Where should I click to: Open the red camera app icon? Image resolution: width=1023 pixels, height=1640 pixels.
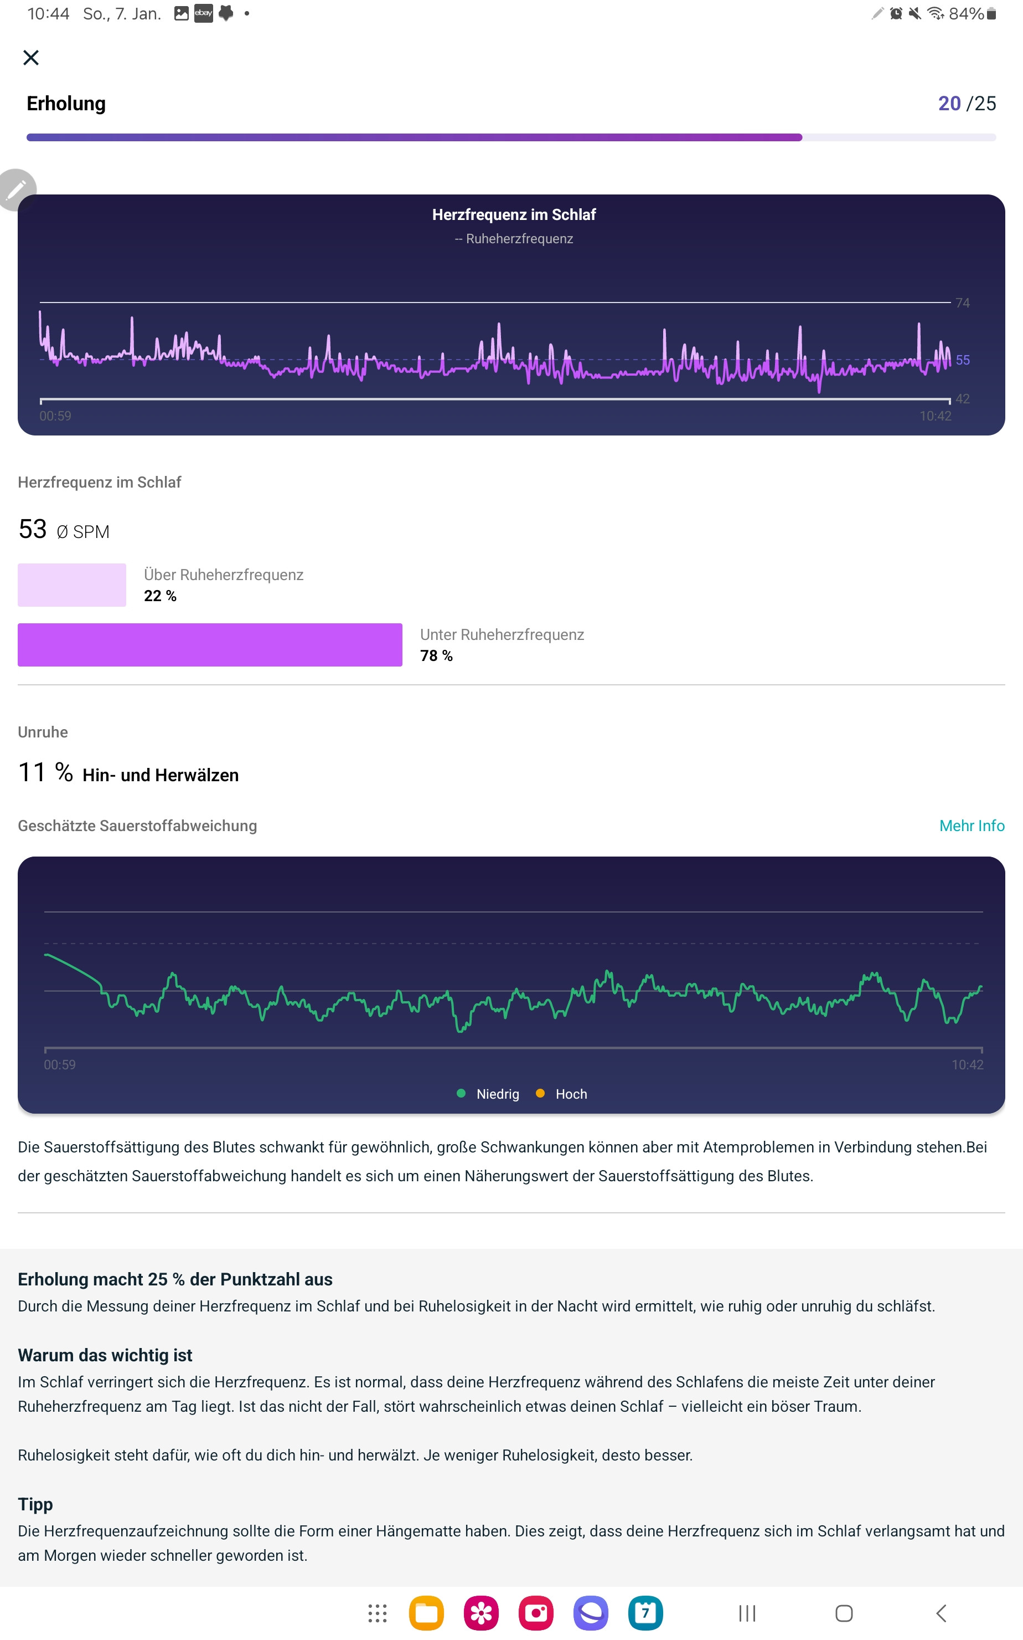[536, 1613]
